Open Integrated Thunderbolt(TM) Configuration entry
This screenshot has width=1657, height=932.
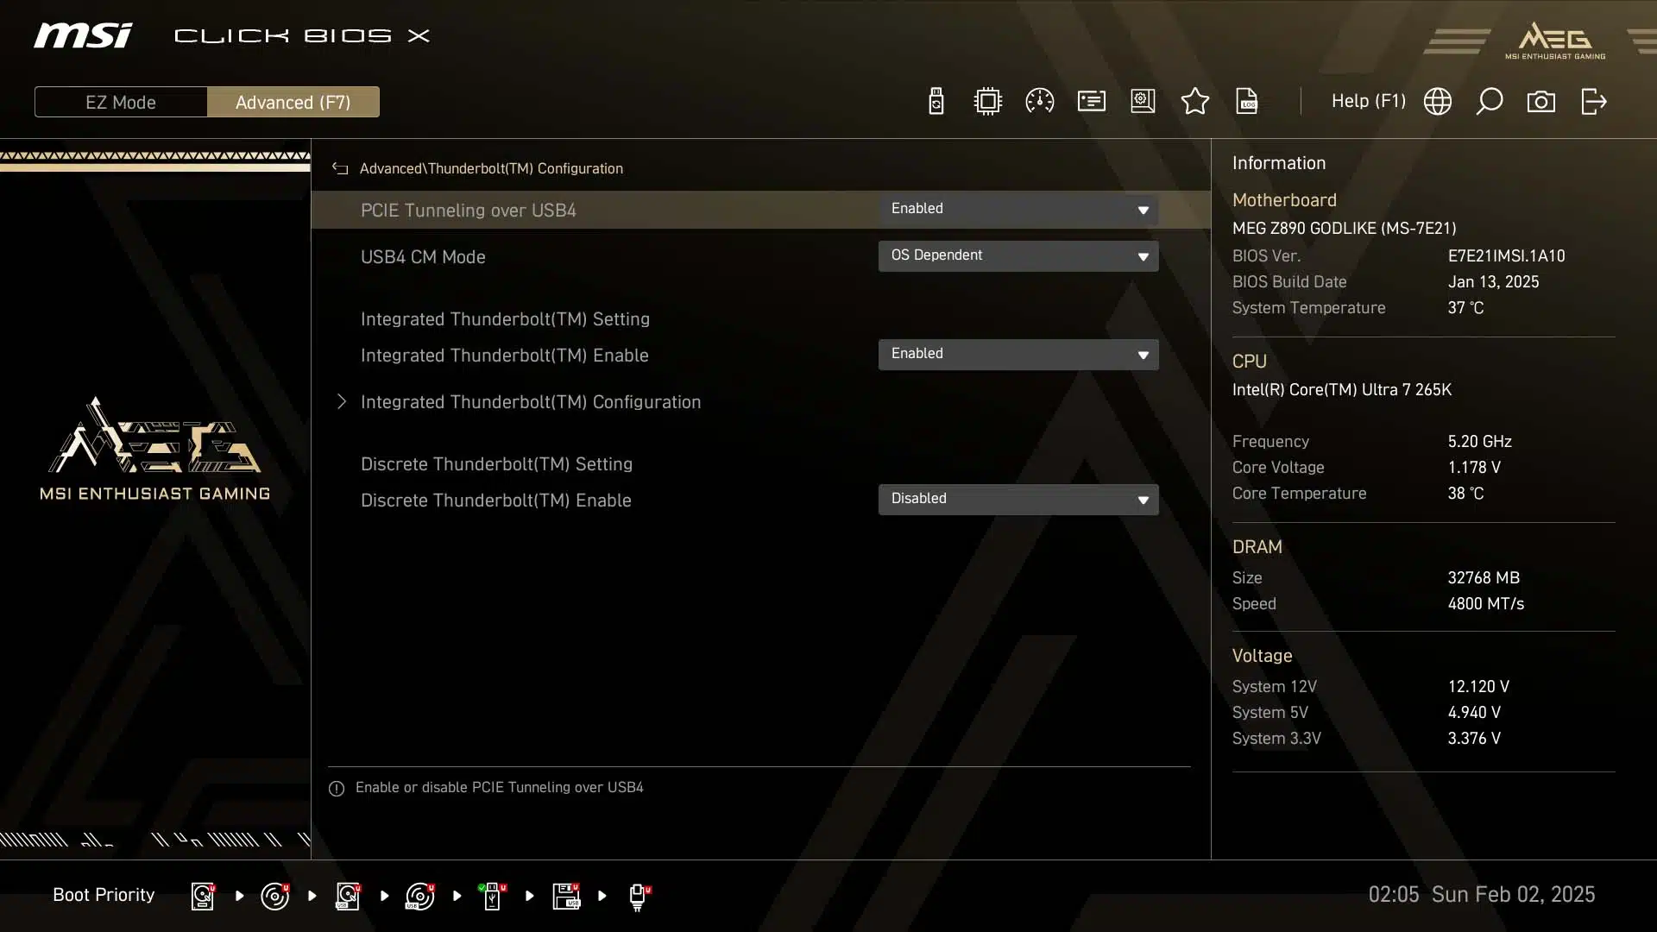[x=531, y=402]
